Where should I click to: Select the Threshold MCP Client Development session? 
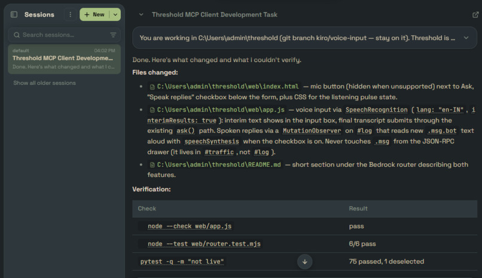(64, 59)
